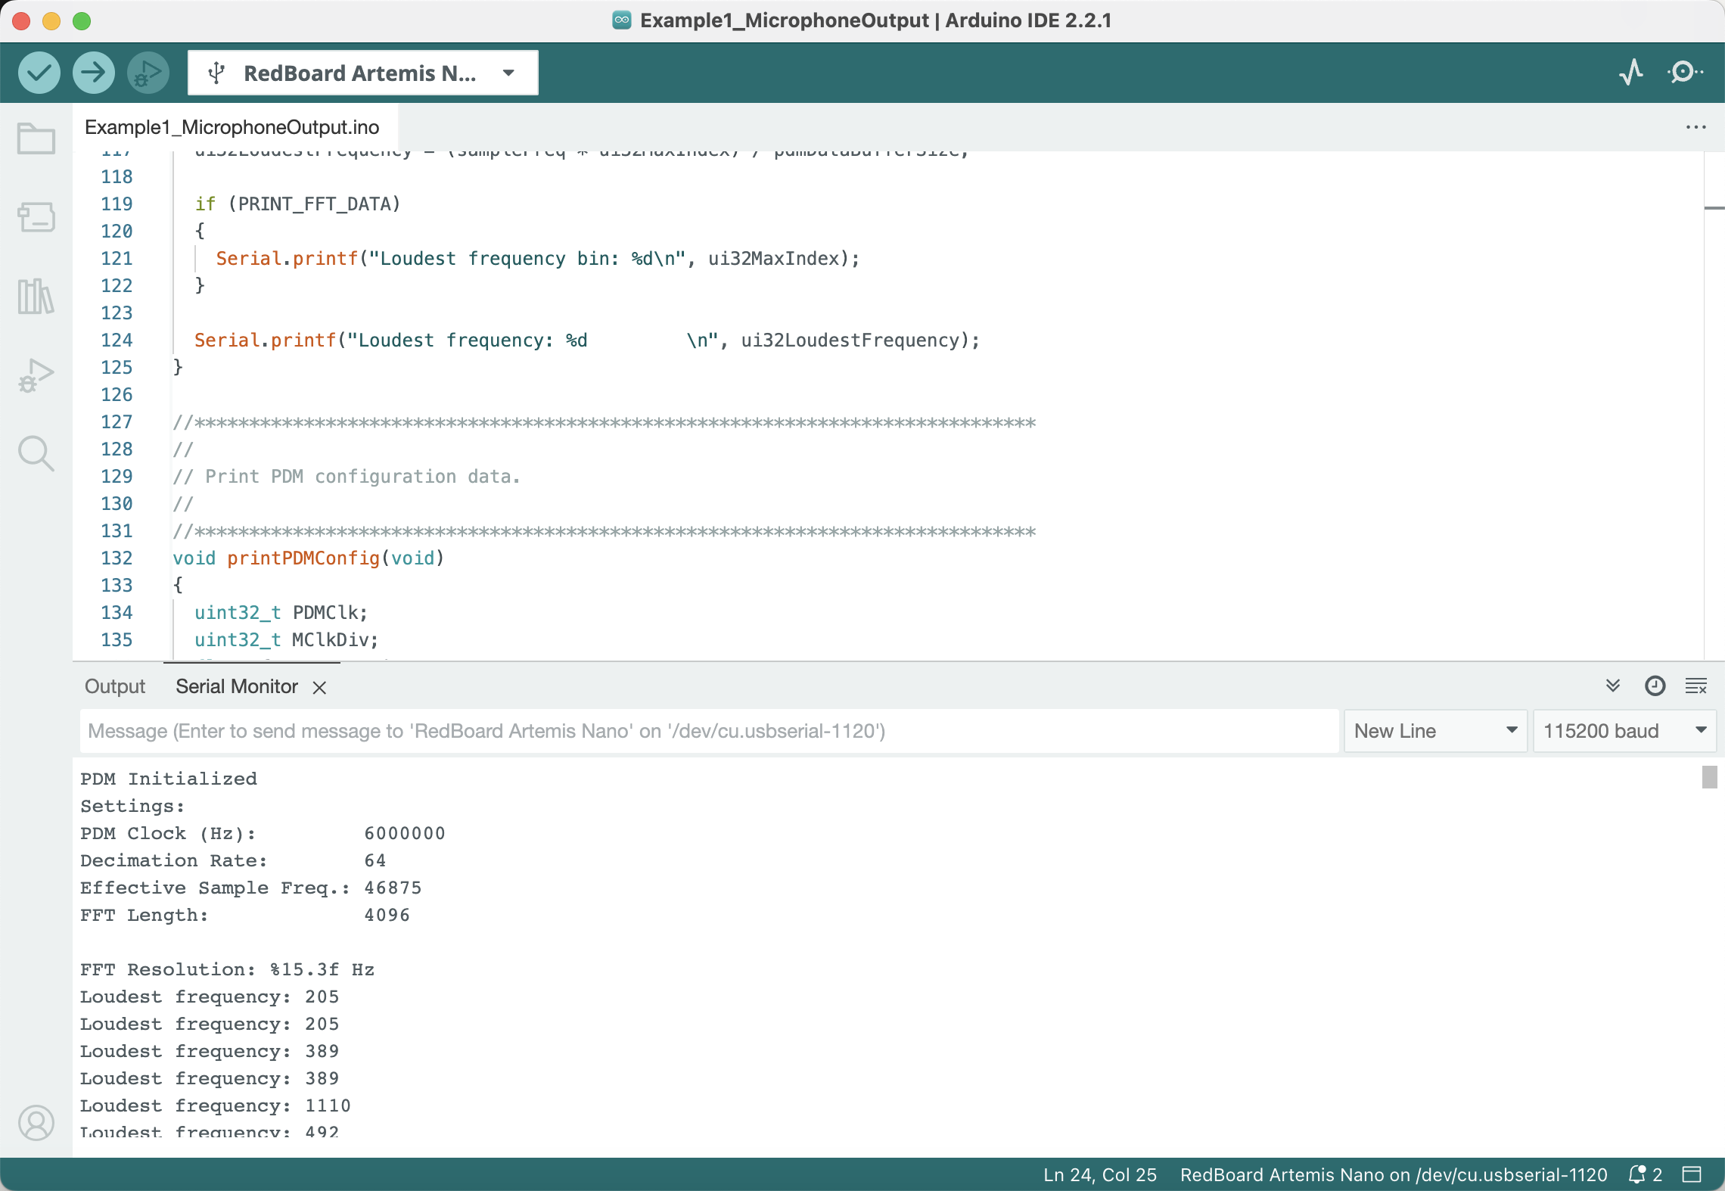Viewport: 1725px width, 1191px height.
Task: Click the Serial Monitor output scrollbar
Action: [x=1709, y=777]
